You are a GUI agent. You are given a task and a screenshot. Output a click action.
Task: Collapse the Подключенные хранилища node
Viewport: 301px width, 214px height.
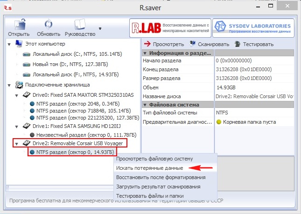pyautogui.click(x=10, y=85)
